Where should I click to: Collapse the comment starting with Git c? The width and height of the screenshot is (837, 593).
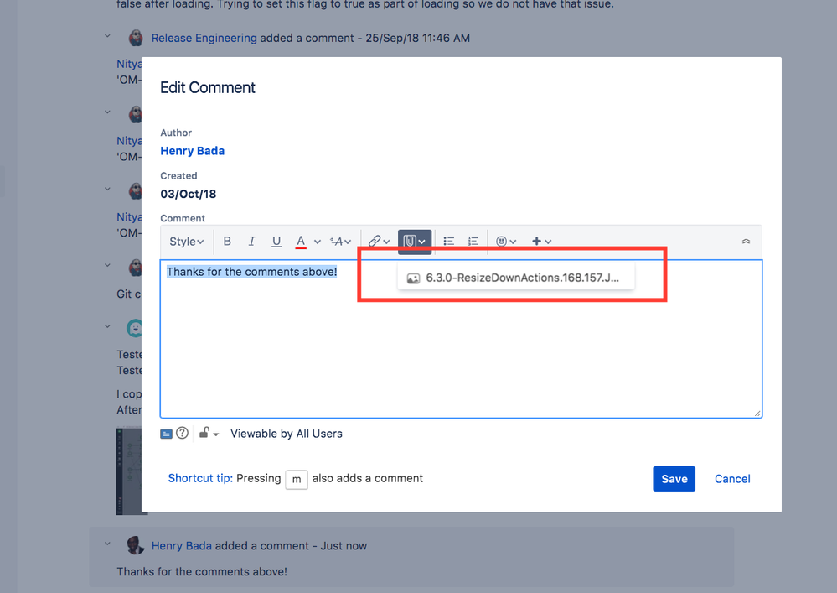click(107, 265)
